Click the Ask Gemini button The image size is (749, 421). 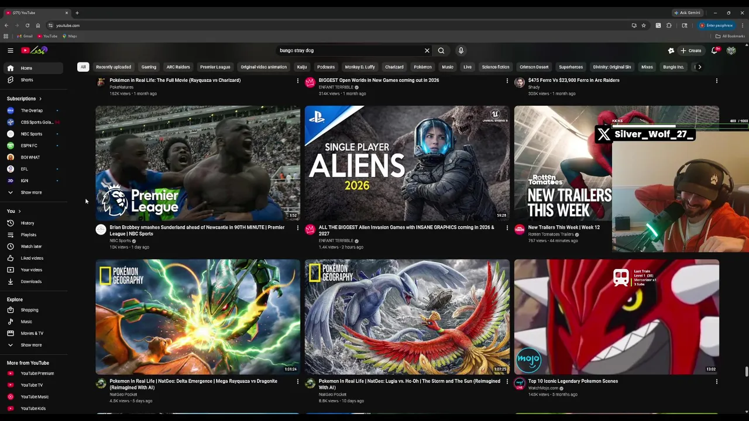tap(687, 12)
